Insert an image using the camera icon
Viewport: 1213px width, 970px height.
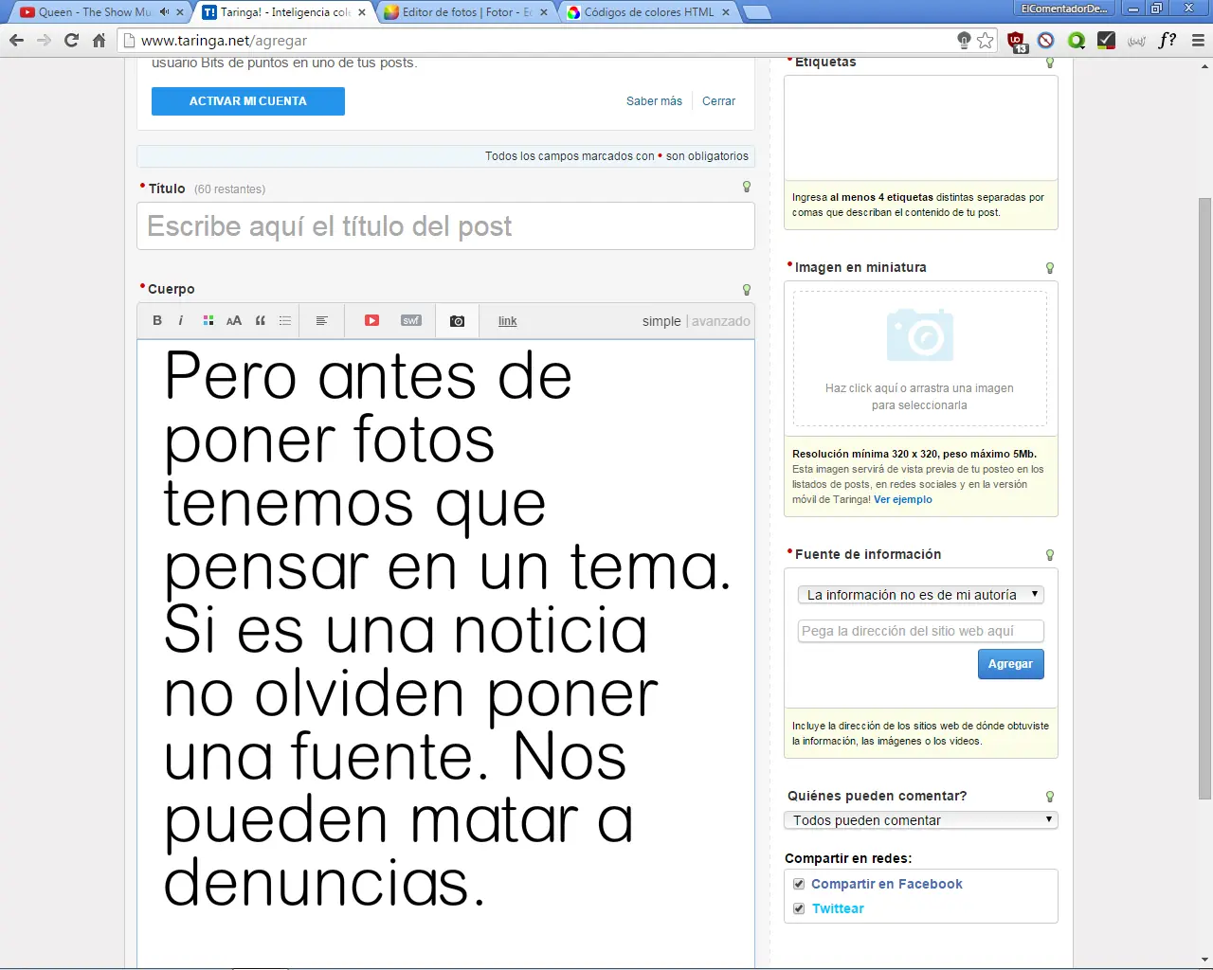pos(457,321)
